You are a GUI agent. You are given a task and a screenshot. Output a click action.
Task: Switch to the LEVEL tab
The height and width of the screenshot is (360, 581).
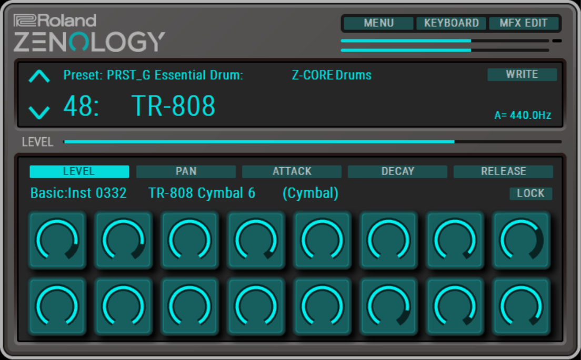79,171
